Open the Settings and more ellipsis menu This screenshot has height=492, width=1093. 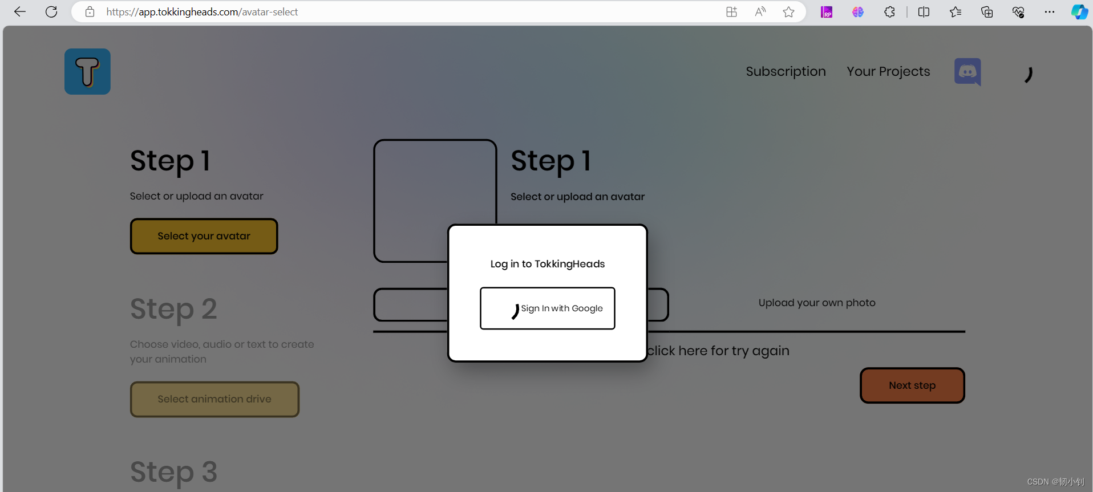(x=1050, y=12)
